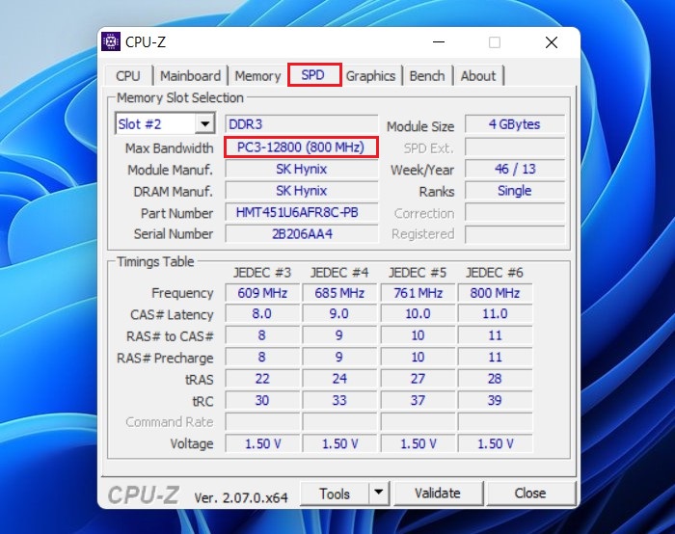Click tRC value 39
675x534 pixels.
pos(495,401)
